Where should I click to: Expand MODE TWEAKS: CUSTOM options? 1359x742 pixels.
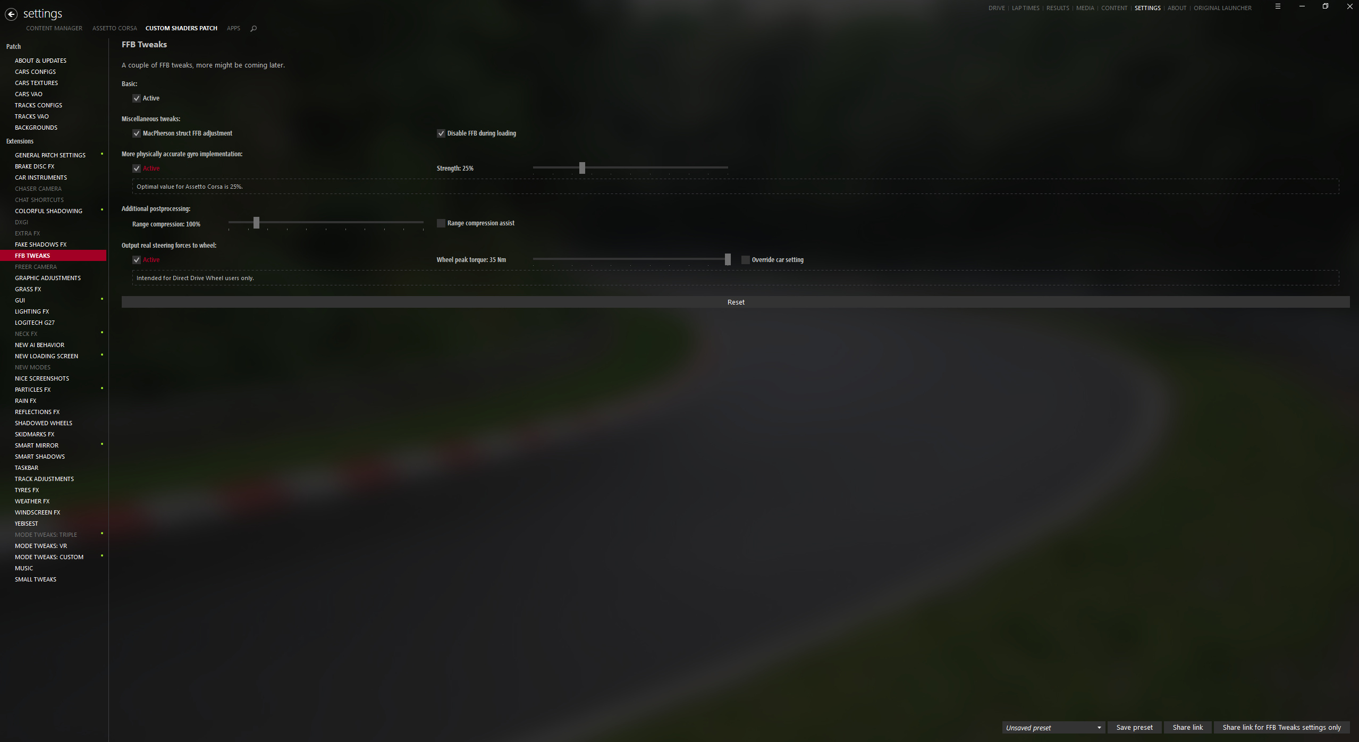[102, 555]
